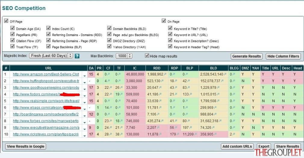Screen dimensions: 304x158
Task: Sort by the IC column header
Action: click(135, 68)
